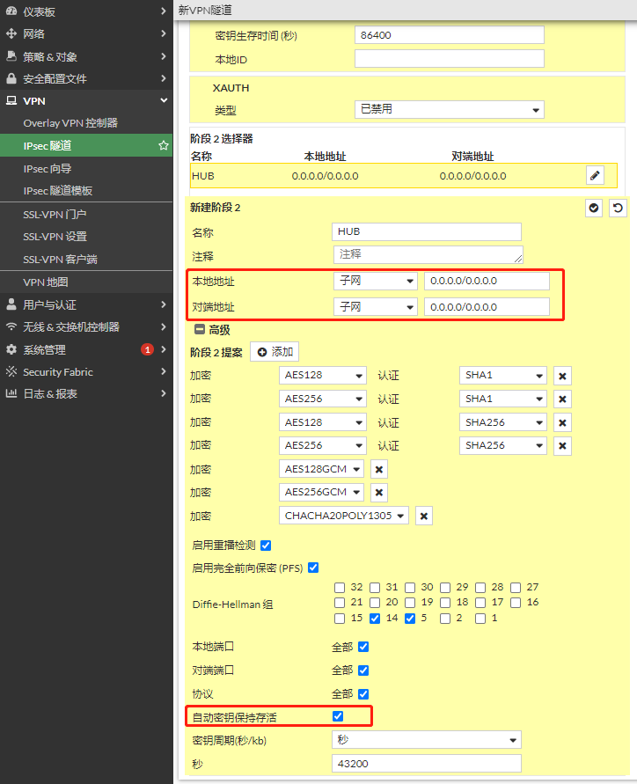Image resolution: width=637 pixels, height=784 pixels.
Task: Click the 系统管理 gear icon
Action: coord(11,349)
